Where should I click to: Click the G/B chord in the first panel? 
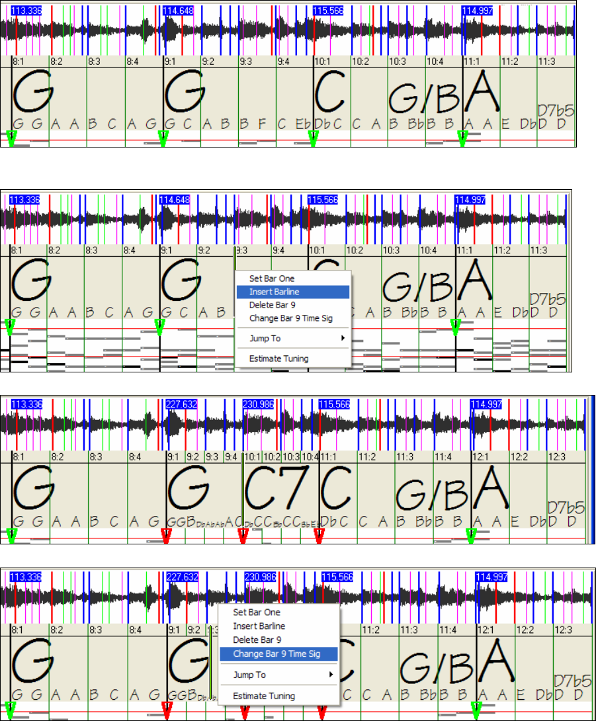coord(424,98)
